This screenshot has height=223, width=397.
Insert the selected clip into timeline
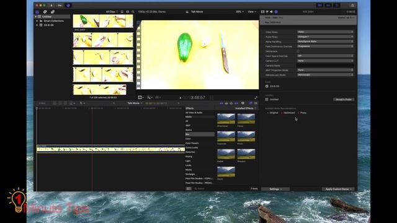[x=60, y=103]
